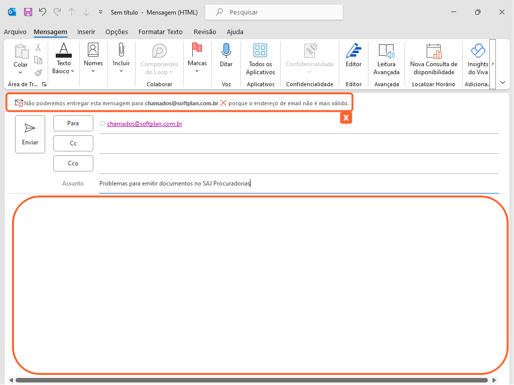Click the scroll left arrow
Image resolution: width=514 pixels, height=385 pixels.
11,380
